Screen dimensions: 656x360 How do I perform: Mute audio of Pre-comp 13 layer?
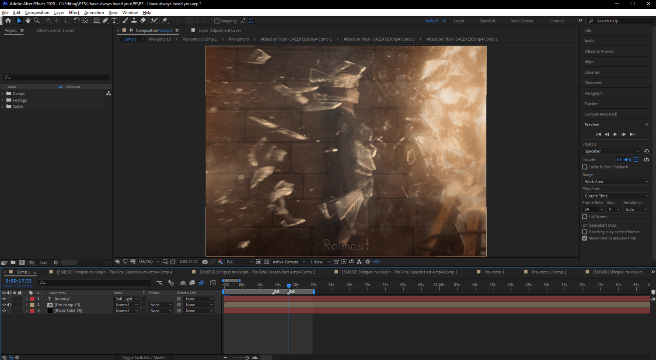(x=9, y=305)
